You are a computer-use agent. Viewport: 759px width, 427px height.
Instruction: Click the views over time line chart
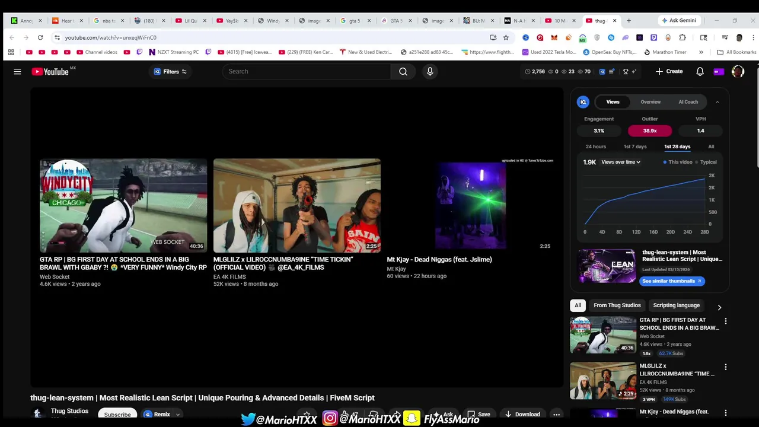tap(645, 200)
